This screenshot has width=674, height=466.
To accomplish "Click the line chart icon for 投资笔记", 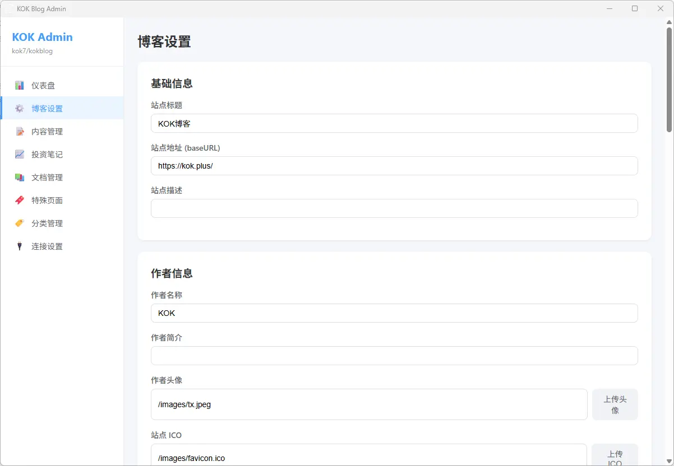I will click(20, 155).
